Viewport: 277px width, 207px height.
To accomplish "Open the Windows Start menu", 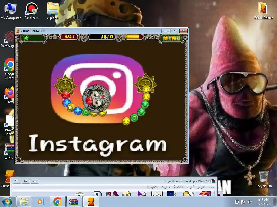I will point(7,202).
